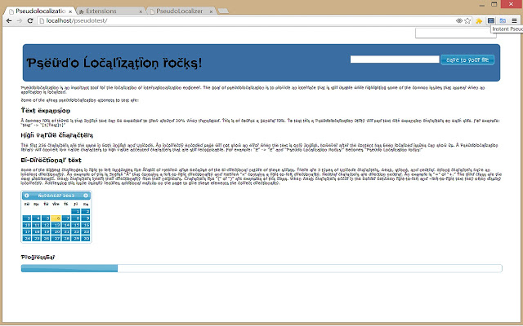Click the light blue extension icon beside the menu
This screenshot has width=523, height=326.
503,20
